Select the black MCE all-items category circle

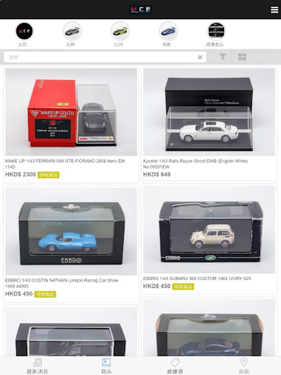tap(24, 31)
